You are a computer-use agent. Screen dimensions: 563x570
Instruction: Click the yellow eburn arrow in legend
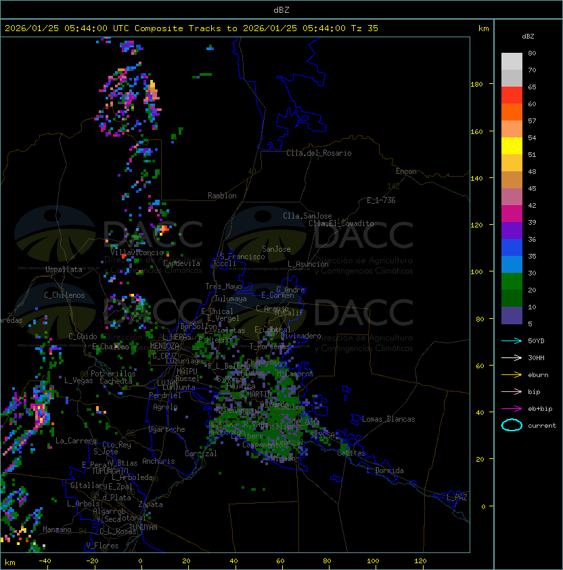pos(512,375)
